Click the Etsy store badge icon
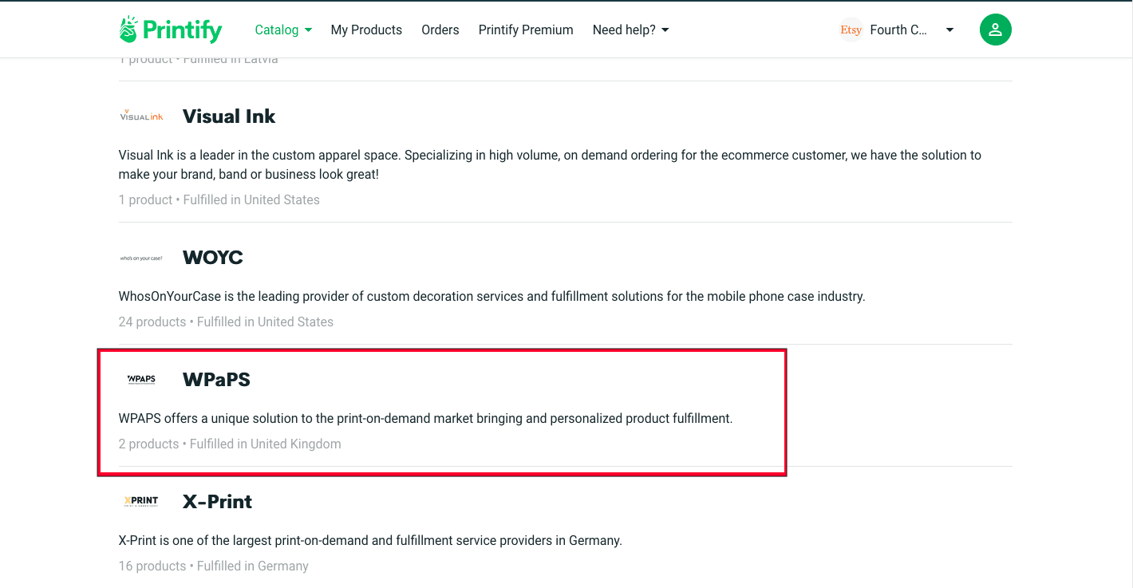1133x588 pixels. [x=851, y=30]
